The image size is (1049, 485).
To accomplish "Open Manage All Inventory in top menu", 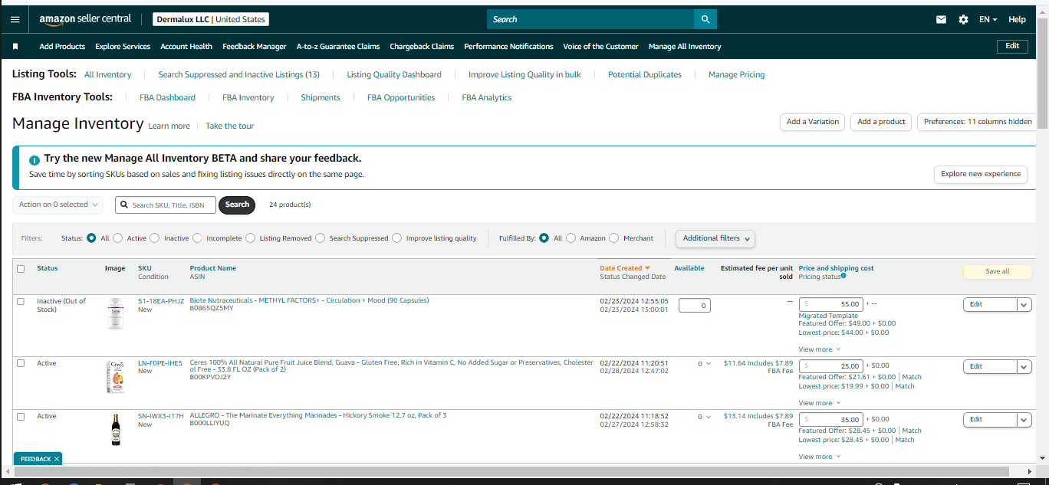I will click(685, 47).
